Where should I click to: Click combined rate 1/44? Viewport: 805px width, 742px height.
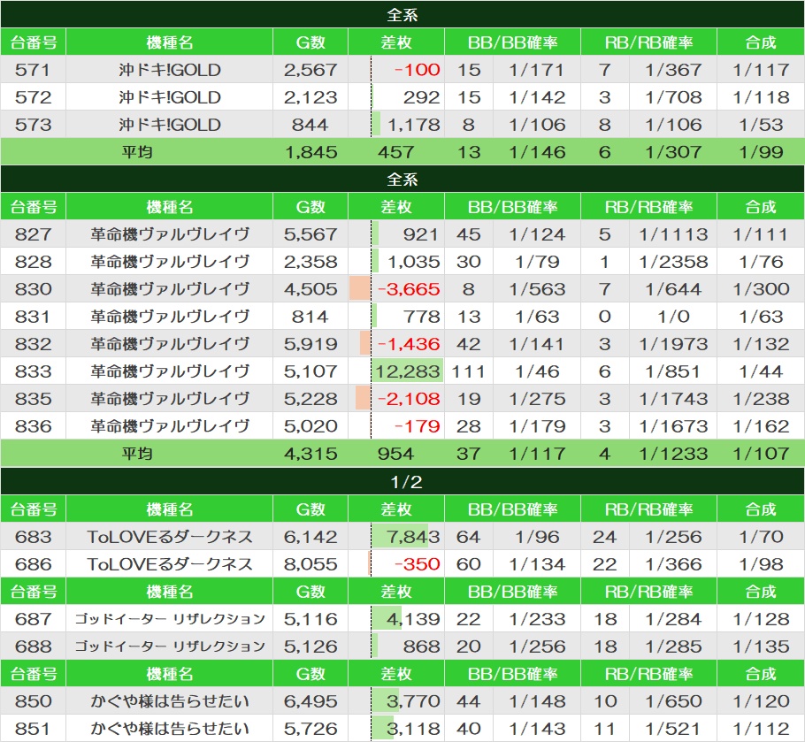(761, 371)
